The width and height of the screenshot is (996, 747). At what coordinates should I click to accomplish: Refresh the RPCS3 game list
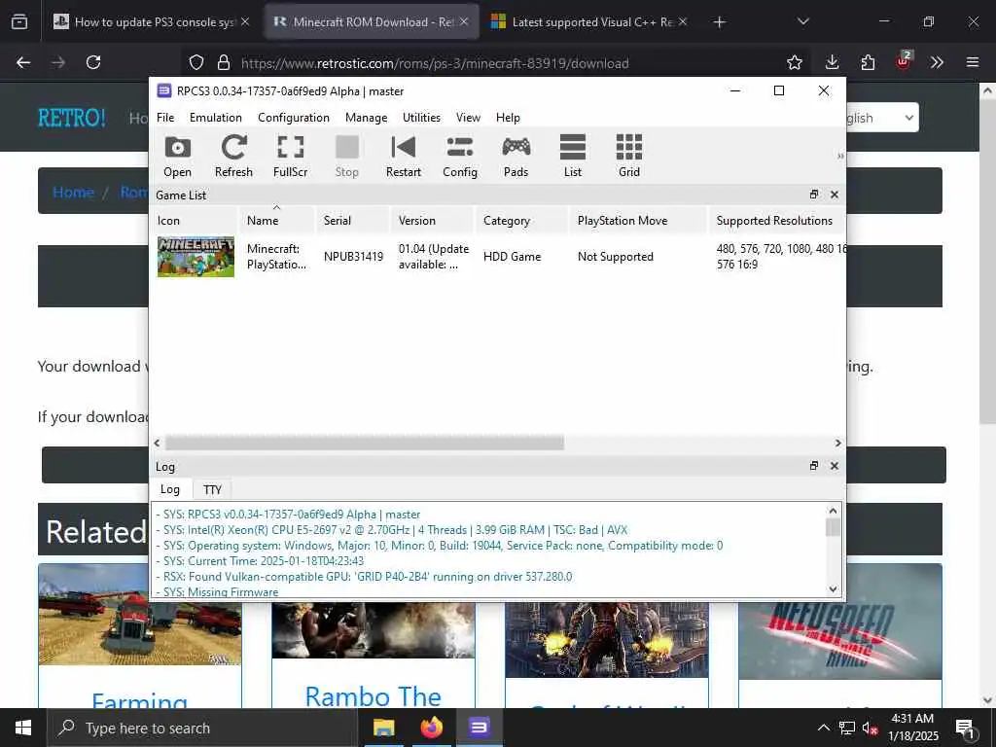click(233, 157)
